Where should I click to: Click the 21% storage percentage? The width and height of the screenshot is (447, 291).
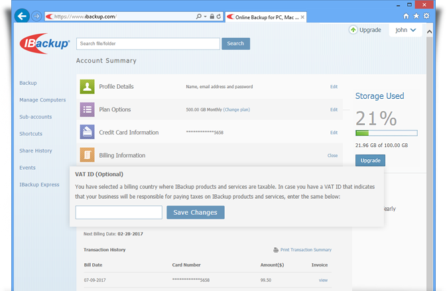click(376, 118)
